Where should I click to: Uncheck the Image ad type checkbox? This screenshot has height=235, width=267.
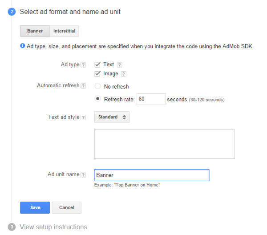[97, 73]
